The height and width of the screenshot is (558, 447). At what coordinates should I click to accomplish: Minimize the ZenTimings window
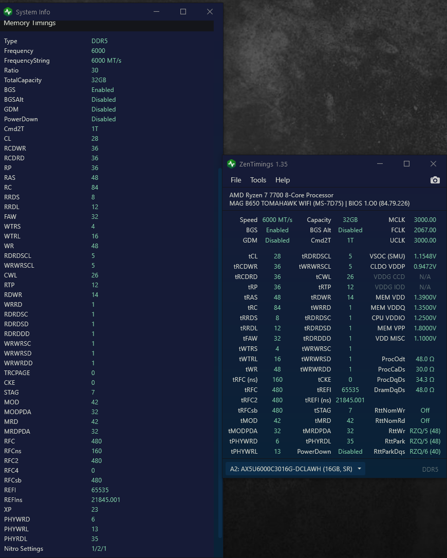[380, 164]
